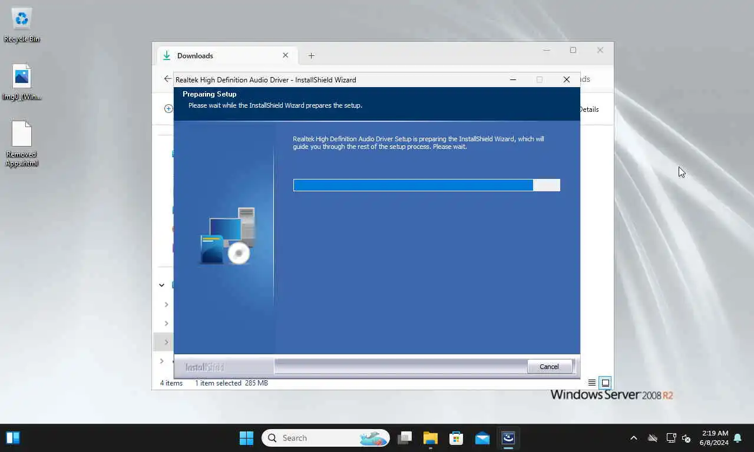Close the File Explorer window

[600, 51]
